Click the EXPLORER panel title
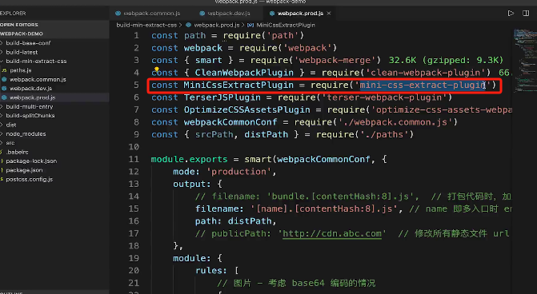Viewport: 537px width, 294px height. tap(13, 14)
